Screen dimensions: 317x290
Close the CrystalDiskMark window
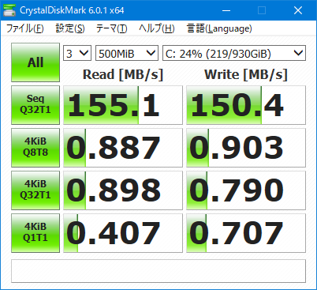click(x=298, y=10)
